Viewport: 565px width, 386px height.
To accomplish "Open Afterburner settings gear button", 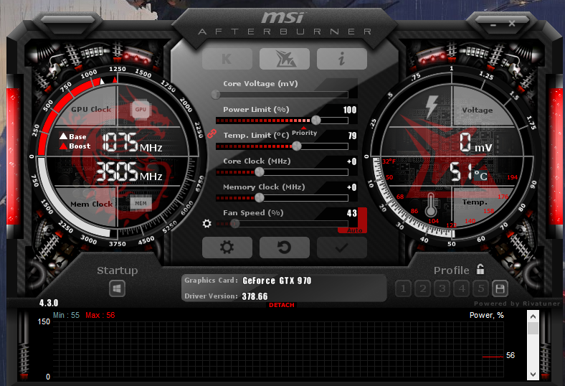I will (x=227, y=248).
